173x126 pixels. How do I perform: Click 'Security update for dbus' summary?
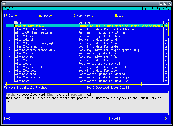98,71
